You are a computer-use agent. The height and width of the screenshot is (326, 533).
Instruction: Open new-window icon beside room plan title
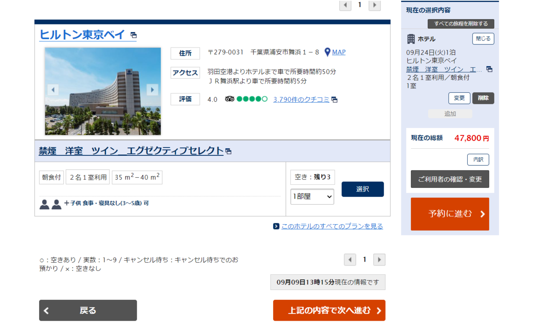tap(228, 151)
